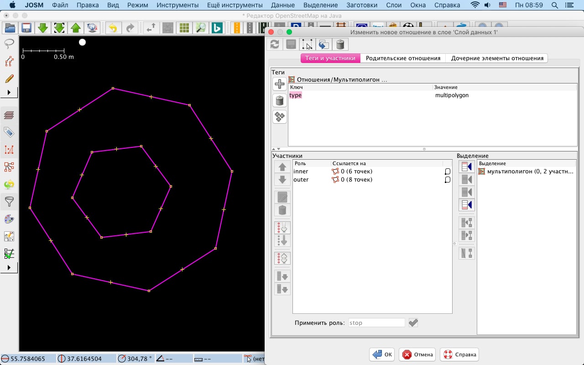
Task: Click the orange road preset icon
Action: 237,28
